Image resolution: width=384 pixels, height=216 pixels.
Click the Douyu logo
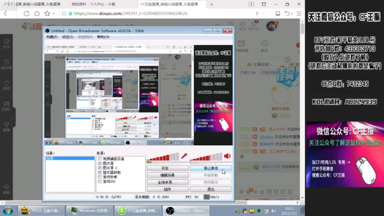click(32, 26)
